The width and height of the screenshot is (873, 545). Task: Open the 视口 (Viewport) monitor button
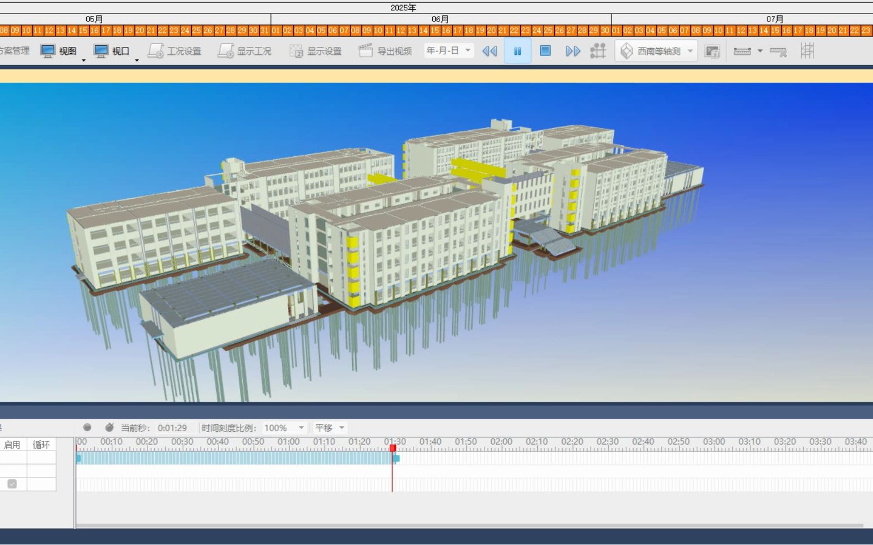(x=112, y=51)
